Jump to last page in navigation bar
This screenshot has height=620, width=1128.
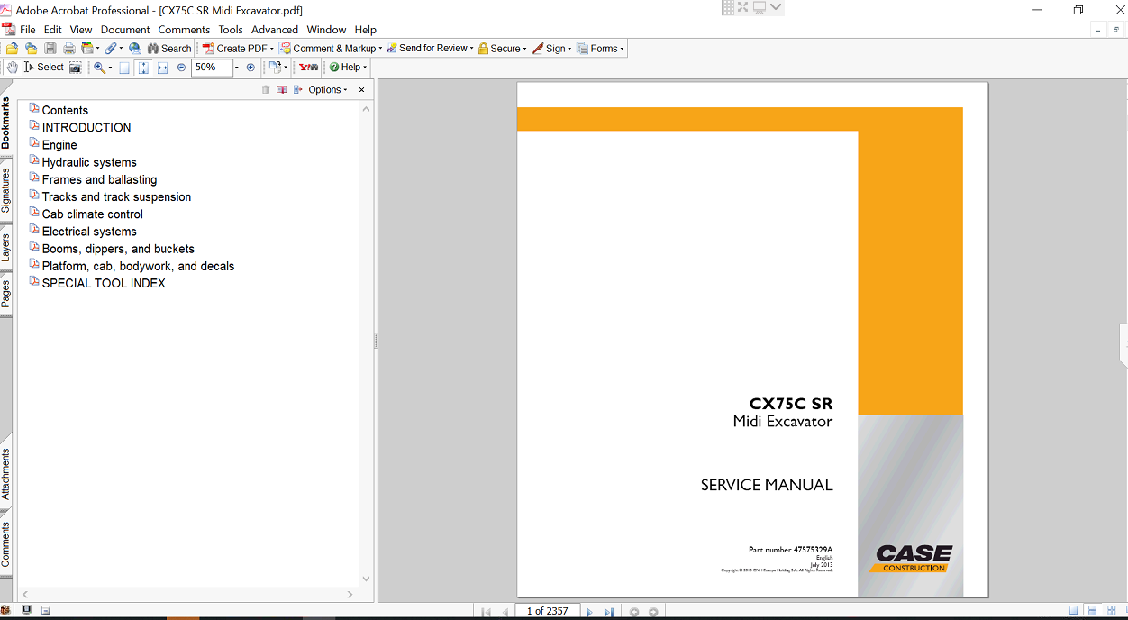(x=609, y=612)
